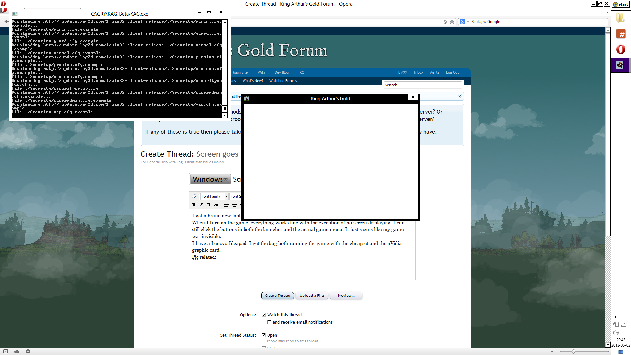631x355 pixels.
Task: Close the King Arthur's Gold white window
Action: [x=413, y=97]
